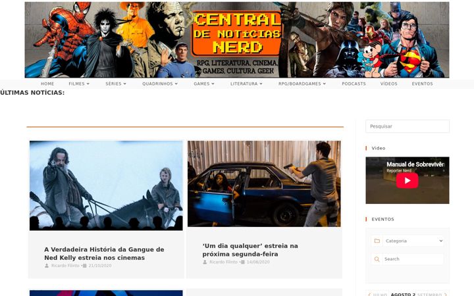This screenshot has height=296, width=474.
Task: Go to the PODCASTS page
Action: (x=354, y=84)
